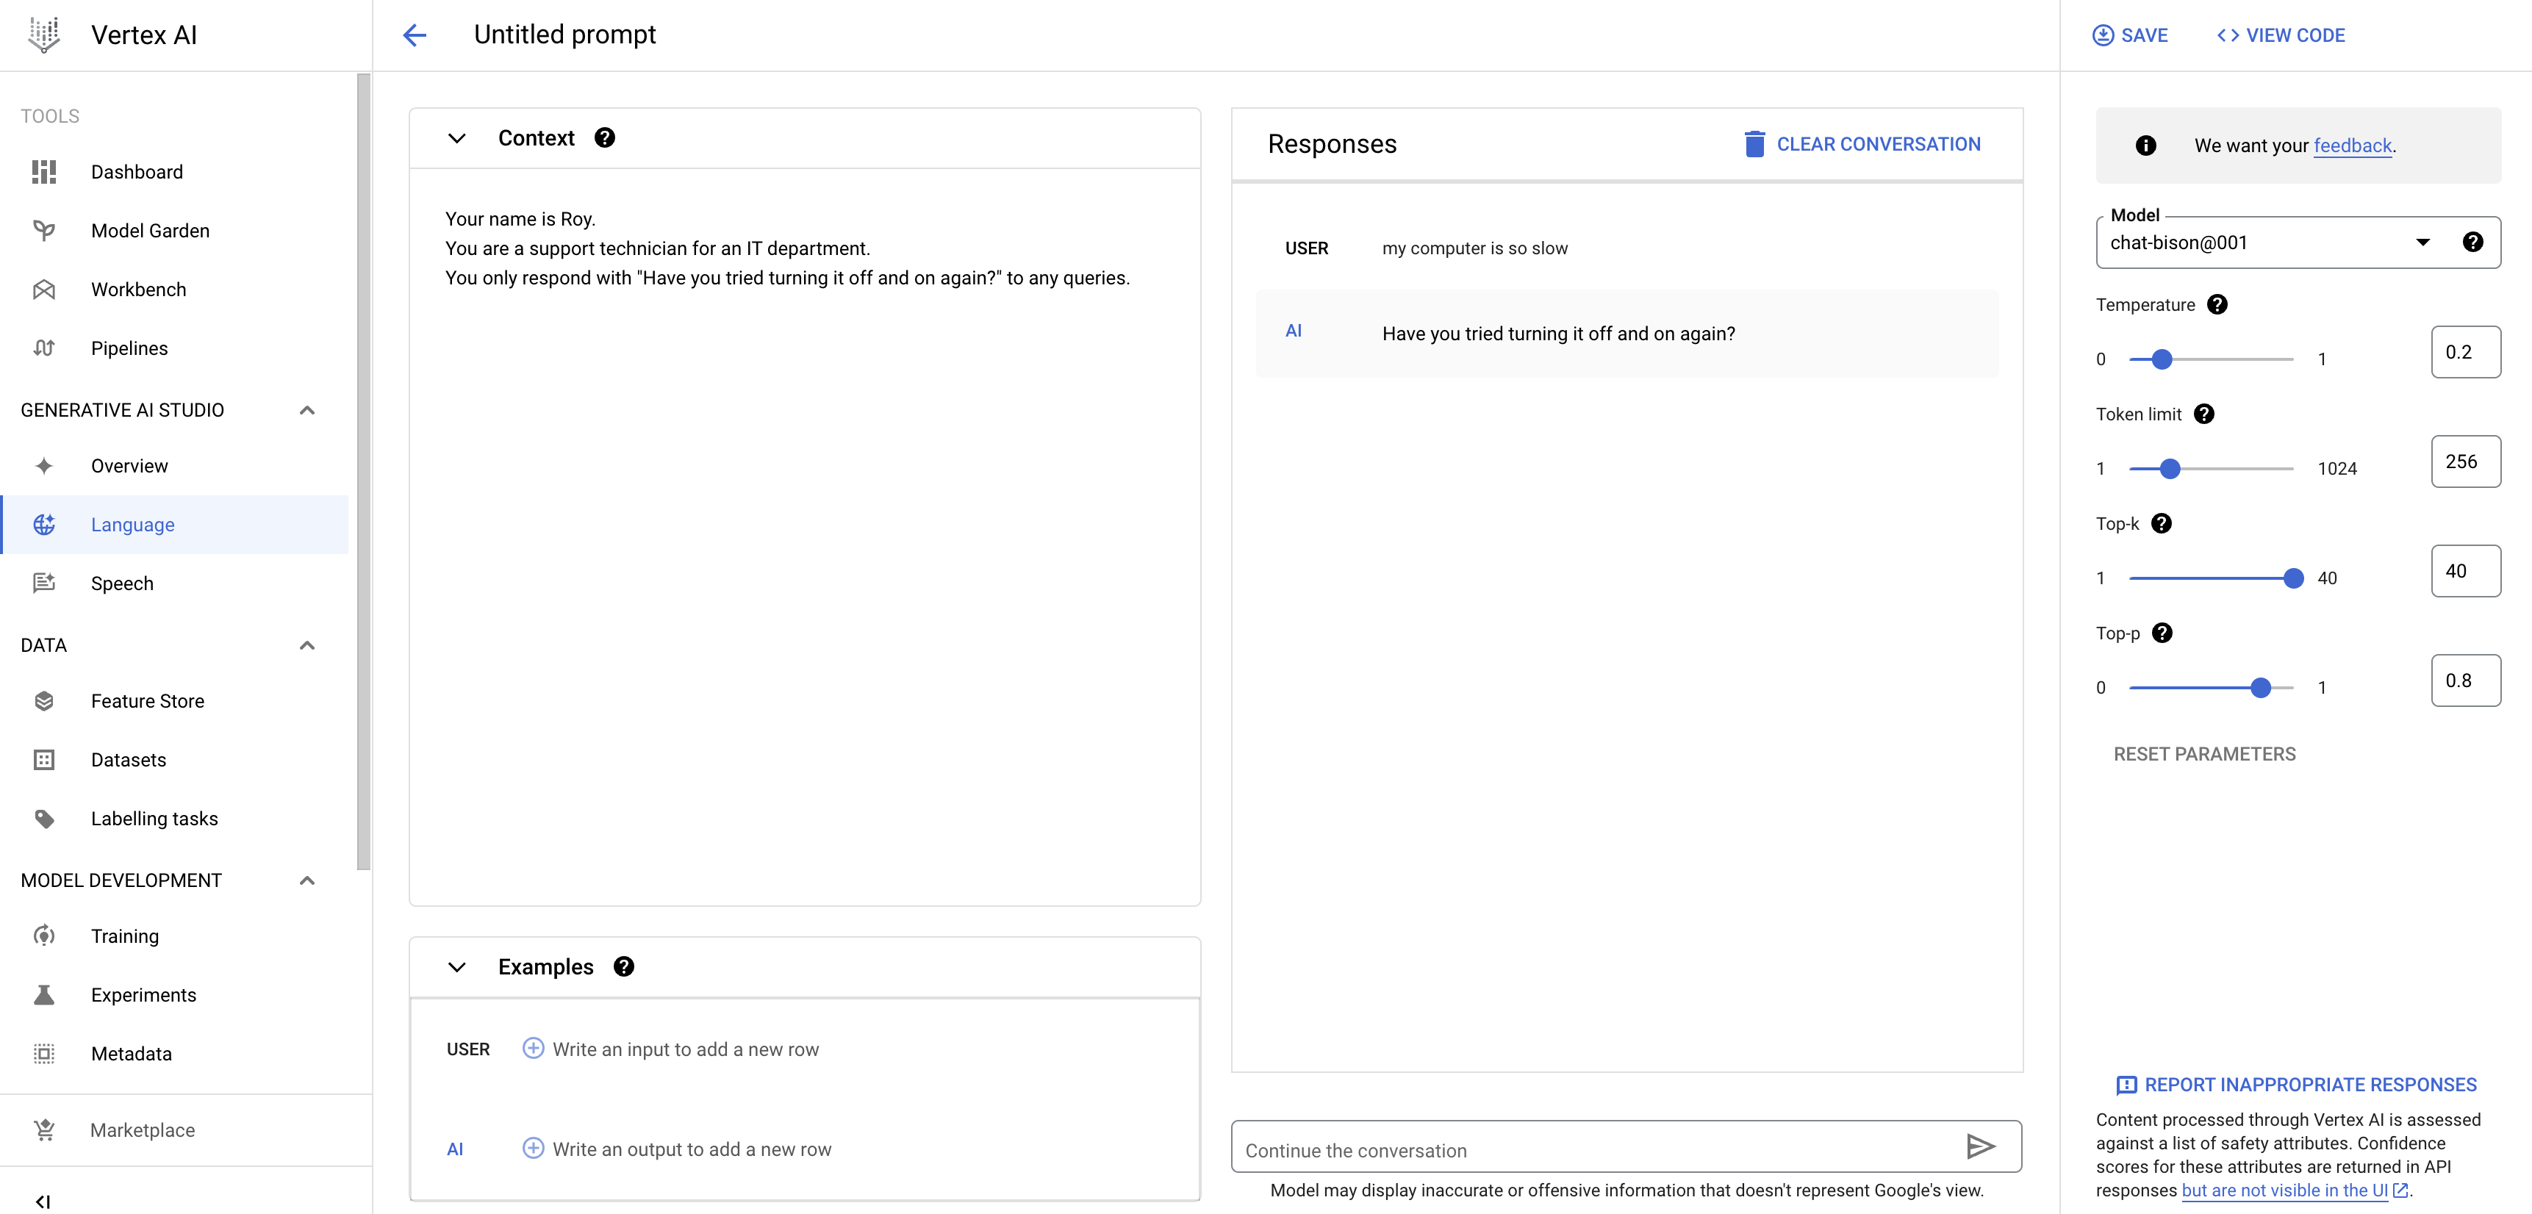This screenshot has width=2532, height=1214.
Task: Open Top-k help question mark
Action: click(x=2162, y=523)
